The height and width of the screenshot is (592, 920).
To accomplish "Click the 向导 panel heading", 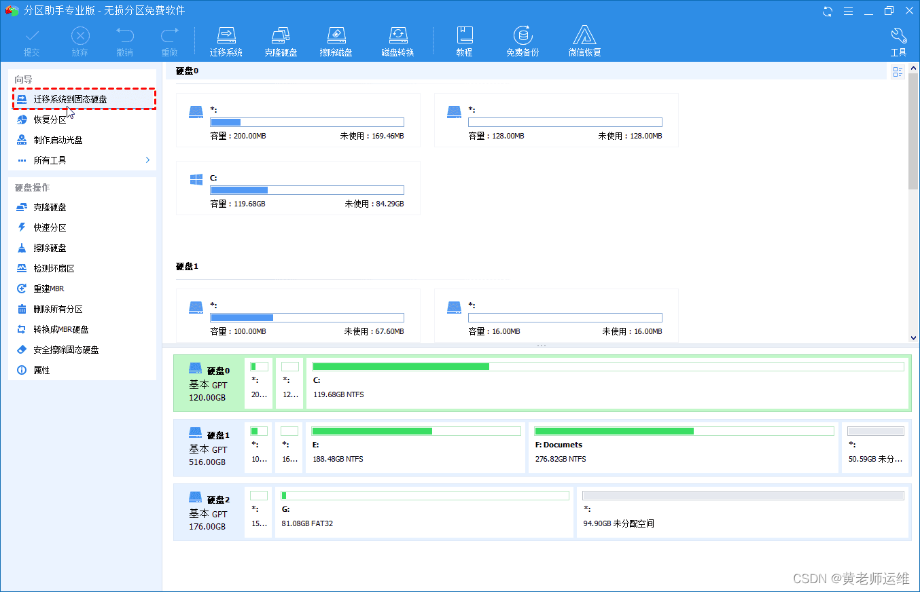I will pos(24,79).
